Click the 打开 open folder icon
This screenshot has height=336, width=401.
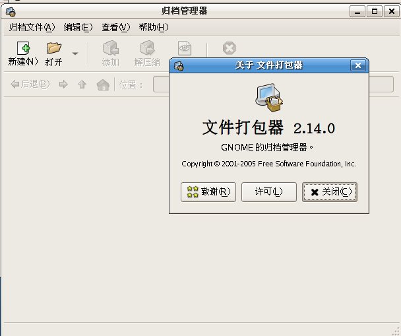54,48
